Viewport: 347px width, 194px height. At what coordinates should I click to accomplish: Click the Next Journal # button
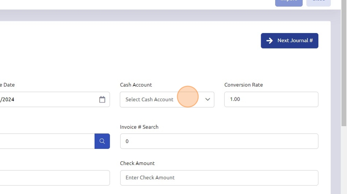tap(289, 41)
